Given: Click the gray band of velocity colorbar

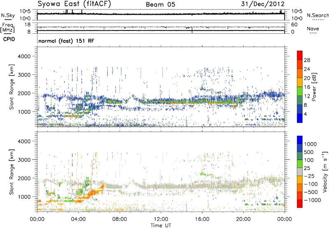Looking at the screenshot, I should (x=300, y=172).
